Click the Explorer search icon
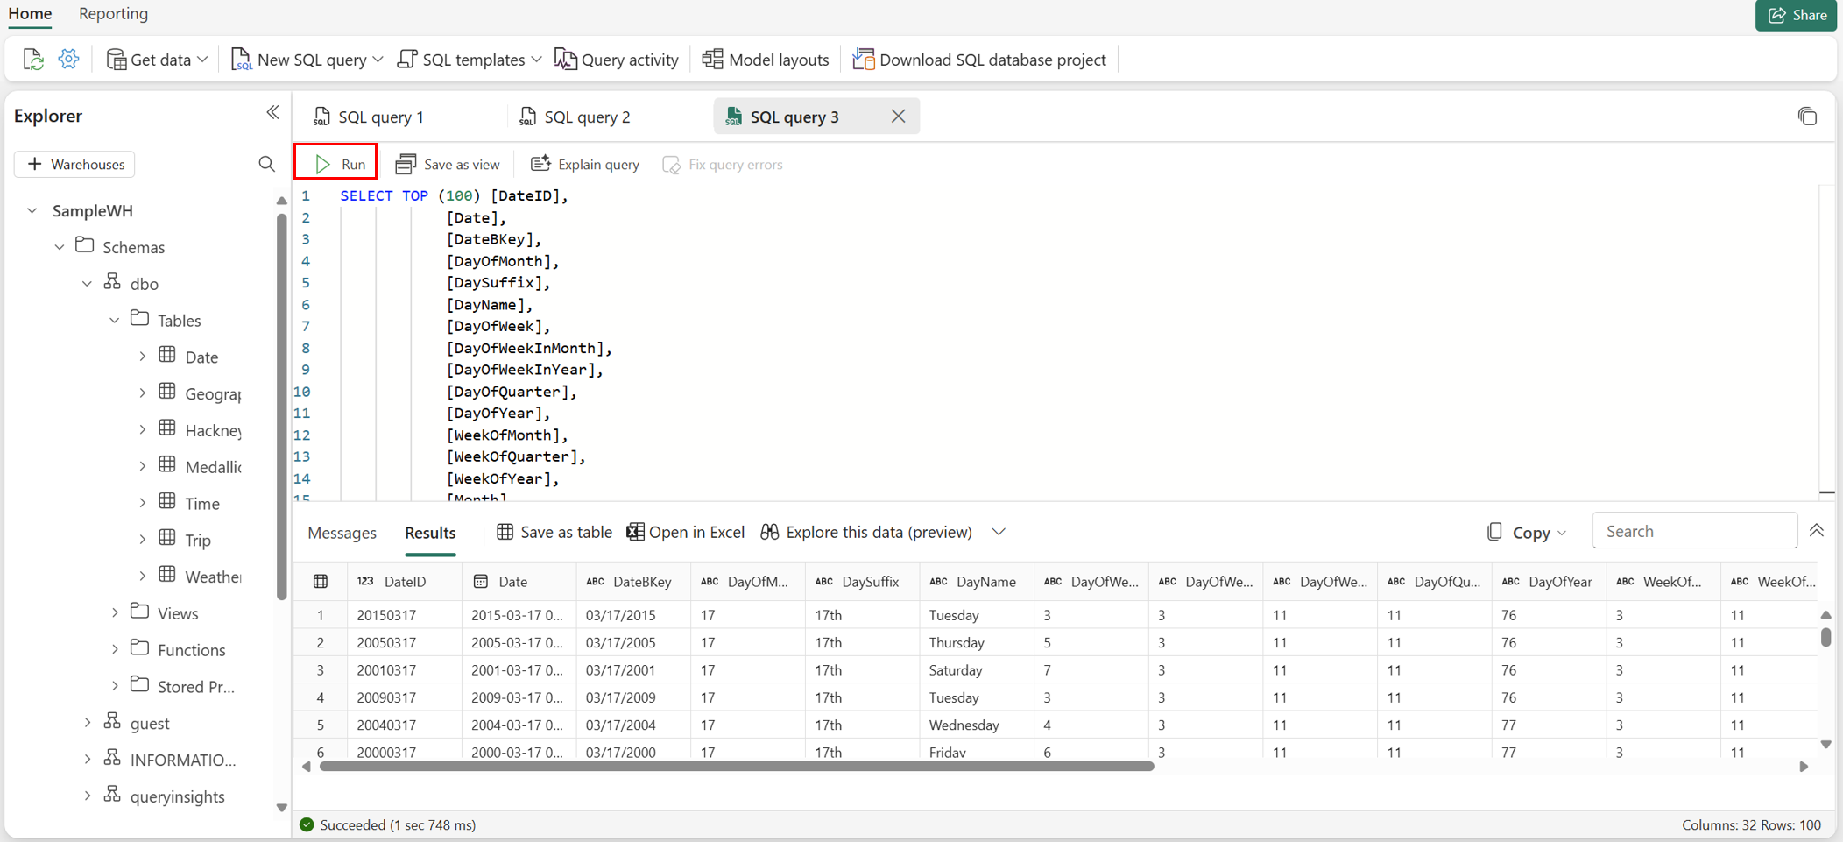 (x=267, y=164)
